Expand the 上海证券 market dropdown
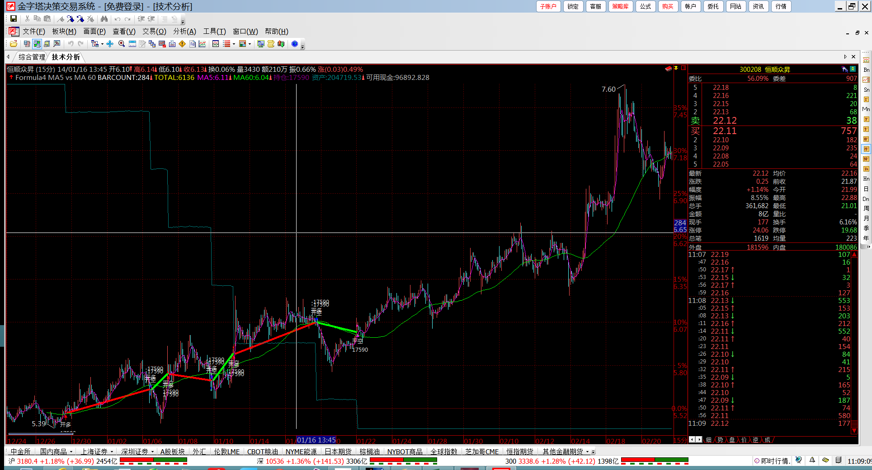Screen dimensions: 872x470 click(112, 451)
